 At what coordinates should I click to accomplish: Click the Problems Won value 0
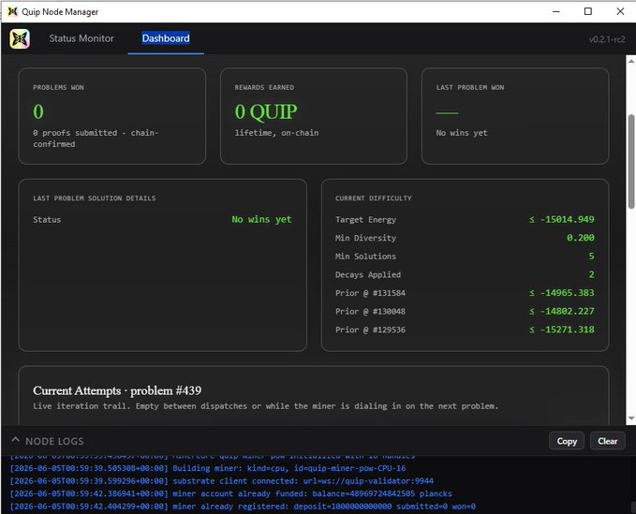click(x=38, y=111)
